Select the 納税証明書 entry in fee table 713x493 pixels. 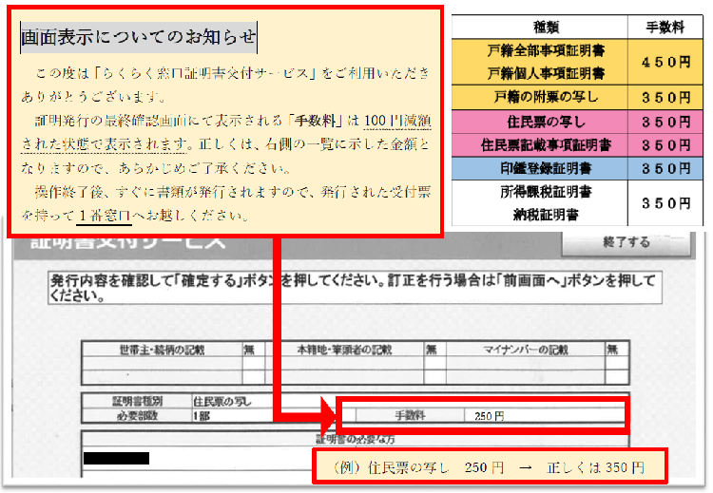click(547, 215)
